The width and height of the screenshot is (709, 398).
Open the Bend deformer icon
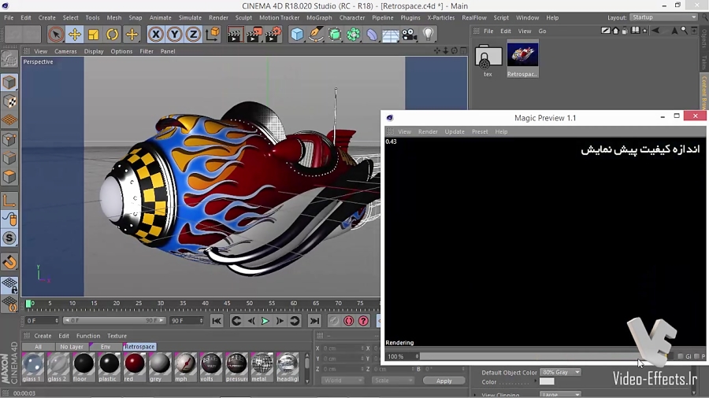pos(372,35)
